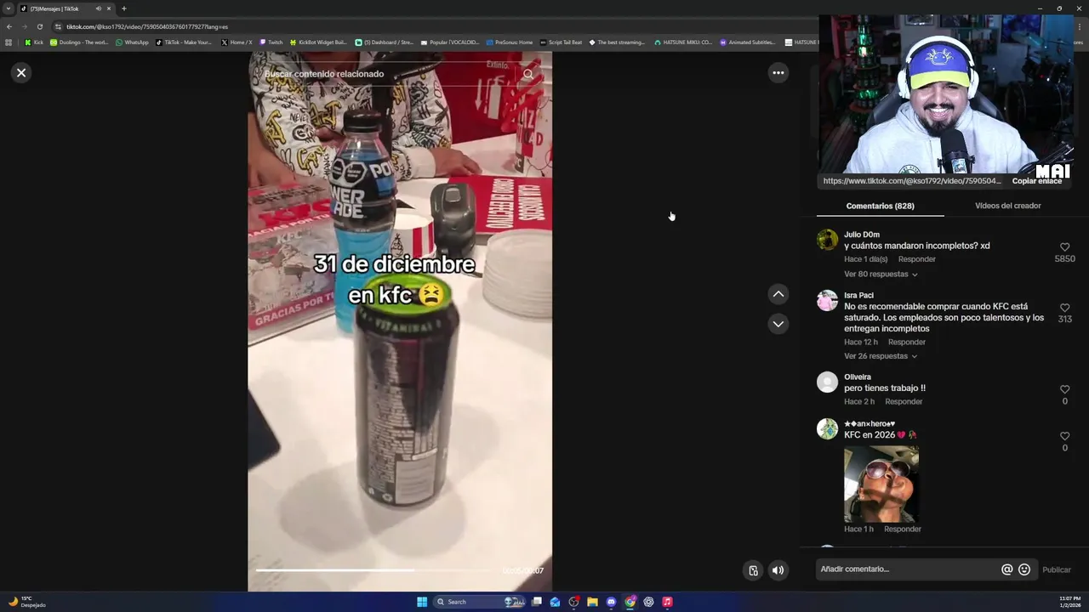This screenshot has height=612, width=1089.
Task: Click the Publicar button
Action: pos(1057,570)
